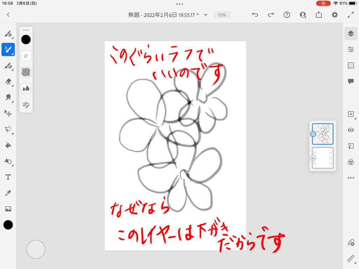Open the three-dots more options menu
This screenshot has width=359, height=269.
click(x=351, y=178)
